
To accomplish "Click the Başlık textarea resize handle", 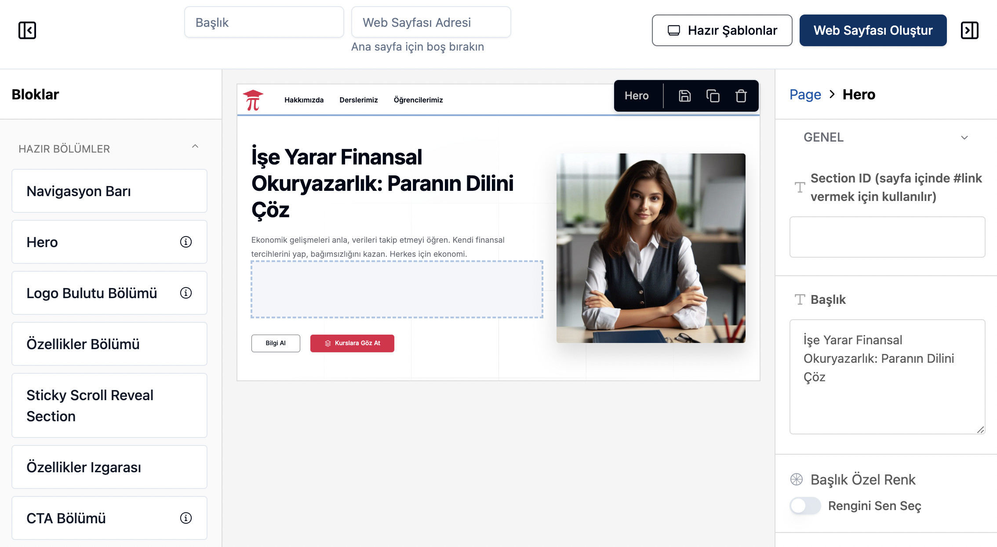I will (980, 430).
